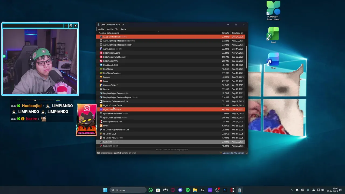The image size is (345, 194).
Task: Select Epic Online Services row
Action: click(x=171, y=117)
